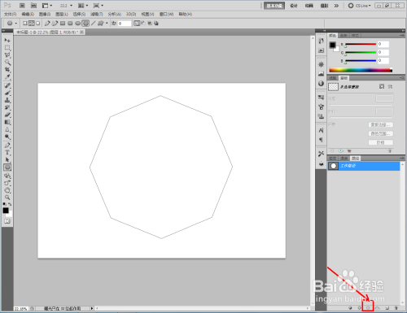
Task: Toggle Quick Mask mode button
Action: tap(7, 221)
